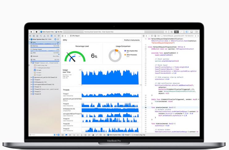Switch to the standard editor mode
This screenshot has height=150, width=229.
point(172,31)
